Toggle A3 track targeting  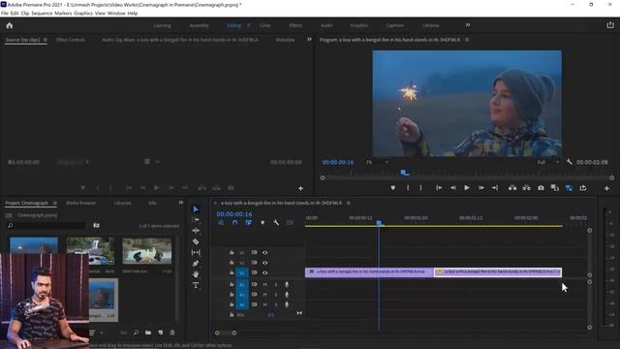(241, 304)
